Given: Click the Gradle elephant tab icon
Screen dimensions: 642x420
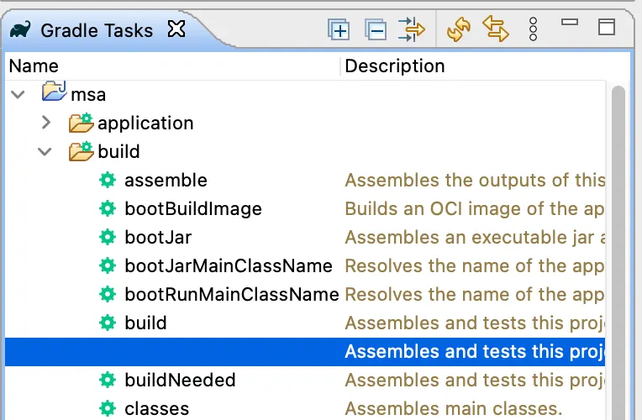Looking at the screenshot, I should point(21,30).
